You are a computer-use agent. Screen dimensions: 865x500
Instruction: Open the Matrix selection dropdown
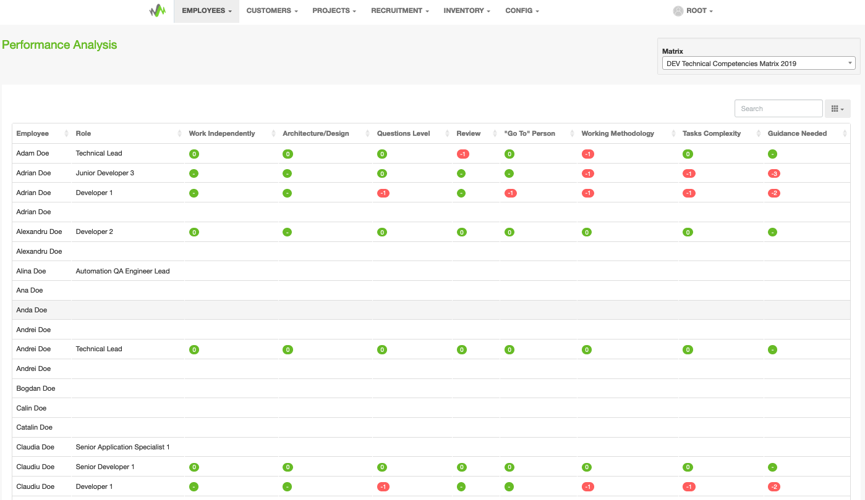[760, 64]
